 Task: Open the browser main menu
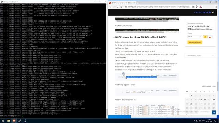tap(216, 7)
